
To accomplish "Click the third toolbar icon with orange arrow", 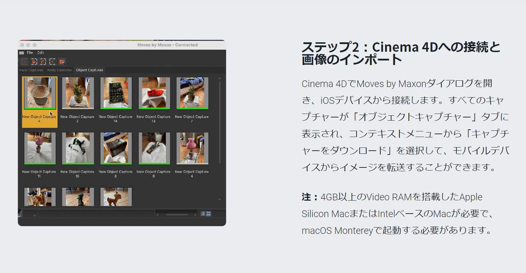I will (x=43, y=62).
